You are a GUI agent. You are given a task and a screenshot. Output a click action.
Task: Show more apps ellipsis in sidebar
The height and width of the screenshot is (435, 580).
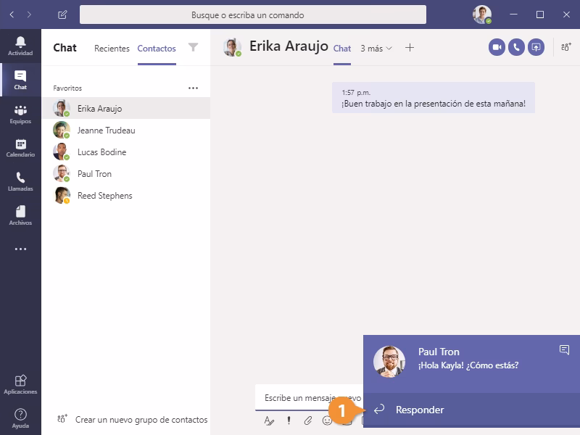(x=20, y=249)
